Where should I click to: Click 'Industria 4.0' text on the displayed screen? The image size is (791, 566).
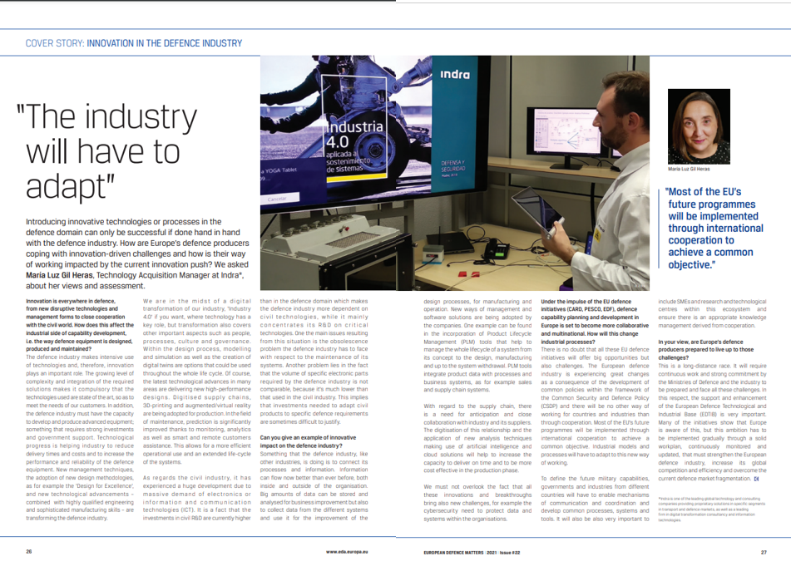coord(354,134)
